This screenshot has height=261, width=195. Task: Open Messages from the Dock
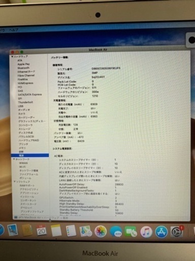pos(116,231)
